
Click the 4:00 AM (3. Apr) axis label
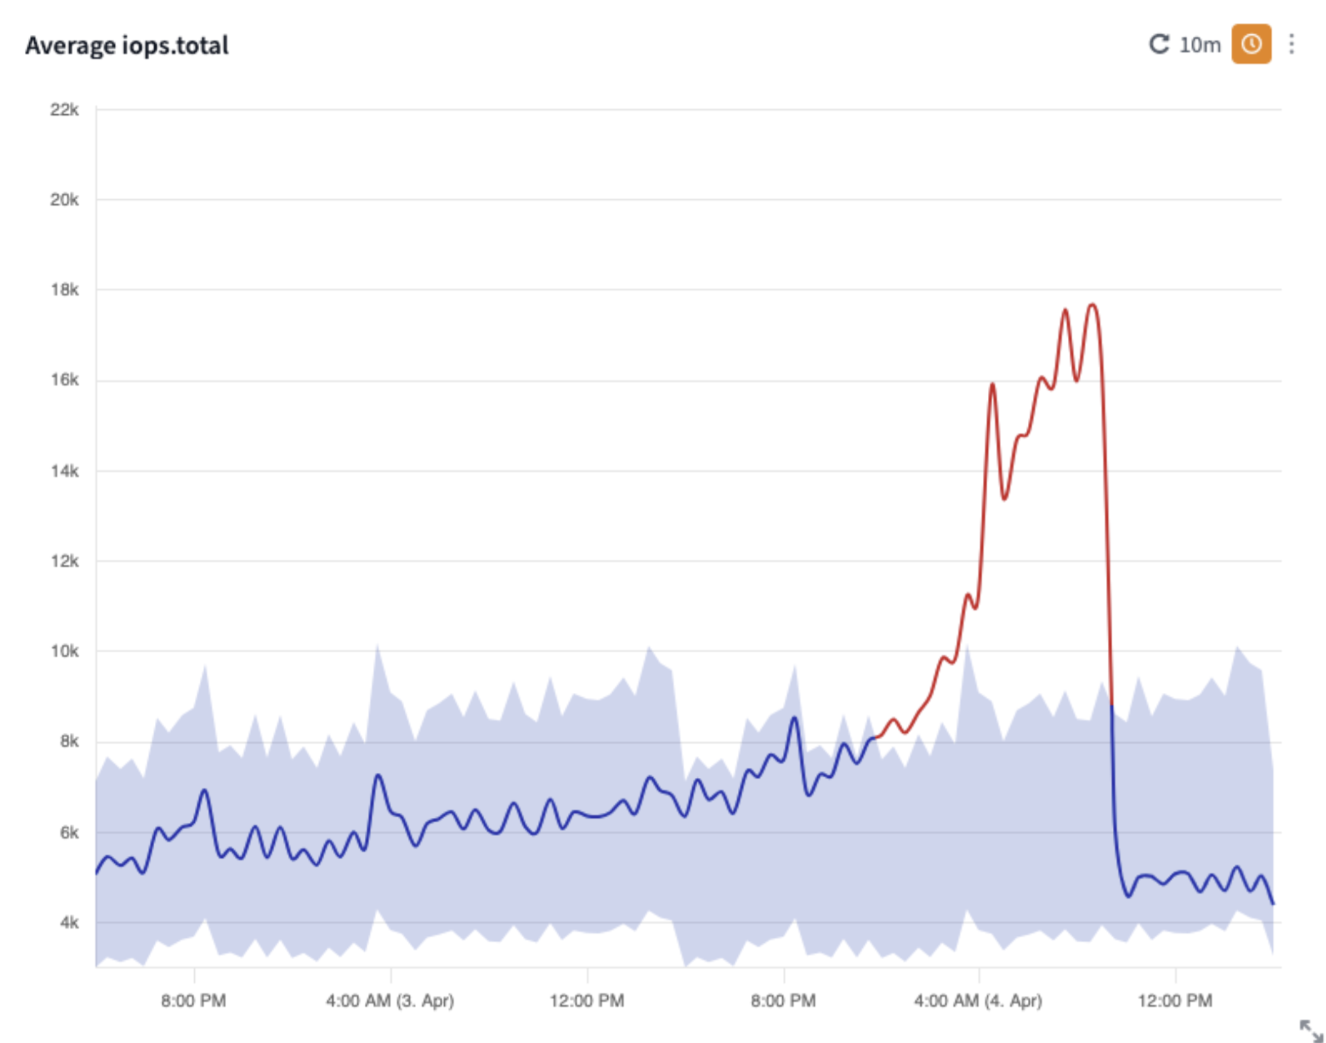(x=390, y=1001)
